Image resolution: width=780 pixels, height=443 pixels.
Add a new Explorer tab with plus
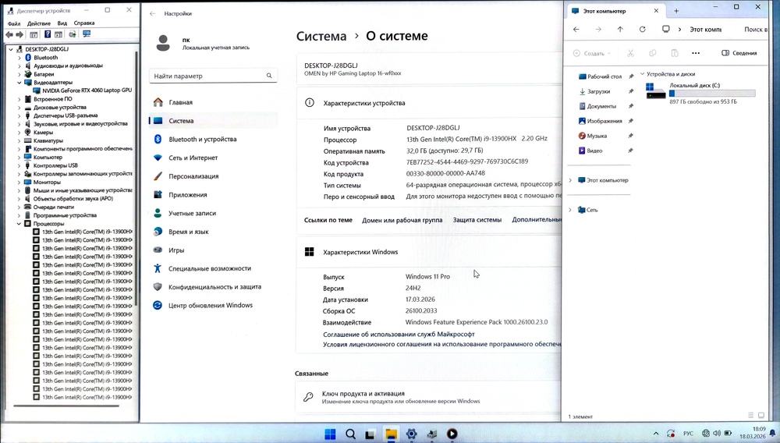click(676, 11)
